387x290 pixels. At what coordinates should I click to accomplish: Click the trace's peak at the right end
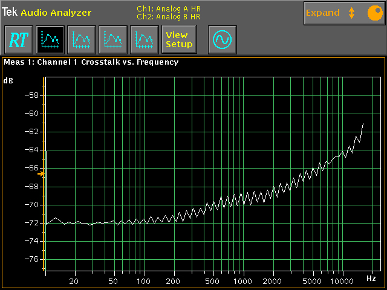point(363,123)
